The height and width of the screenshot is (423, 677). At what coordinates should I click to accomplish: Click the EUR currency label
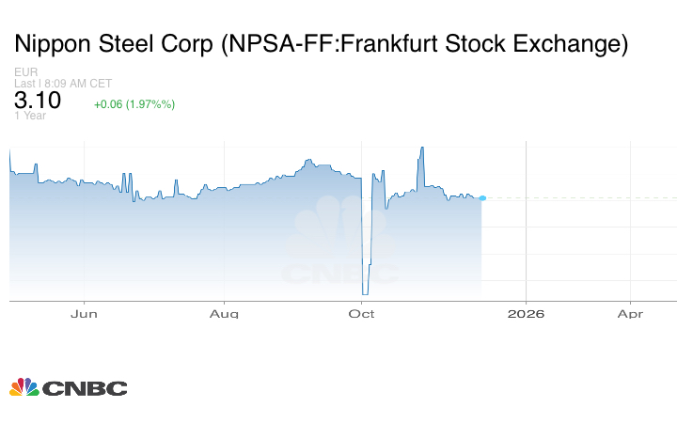(x=25, y=71)
